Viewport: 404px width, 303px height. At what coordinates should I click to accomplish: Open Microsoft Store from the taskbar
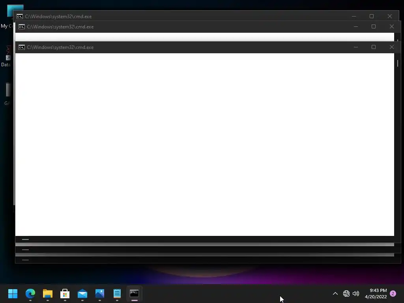[65, 294]
